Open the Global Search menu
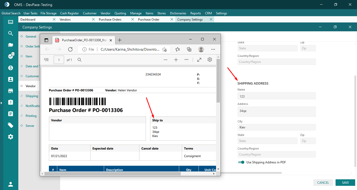Viewport: 357px width, 190px height. point(11,13)
